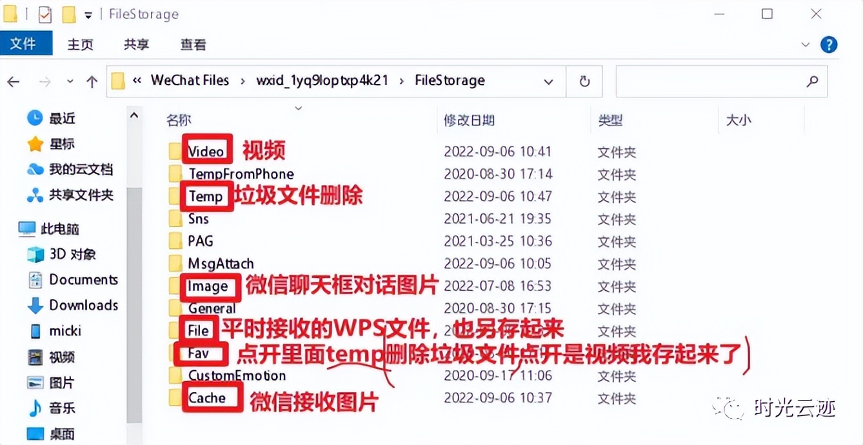Switch to the 查看 (View) tab
863x445 pixels.
(x=193, y=44)
